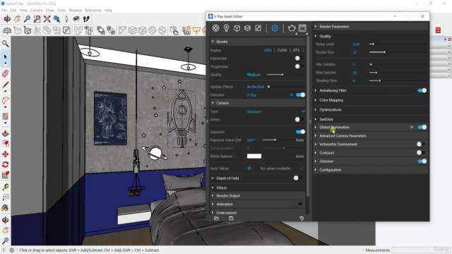Image resolution: width=452 pixels, height=254 pixels.
Task: Open V-Ray Materials tab icon
Action: pos(215,28)
